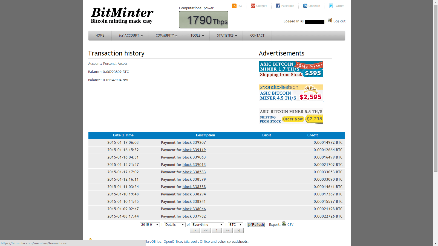Open the Facebook social icon

point(278,6)
